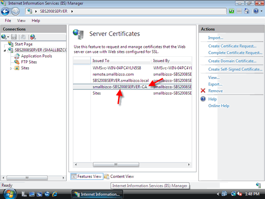265x199 pixels.
Task: Click the certificate list scroll left arrow
Action: point(76,165)
